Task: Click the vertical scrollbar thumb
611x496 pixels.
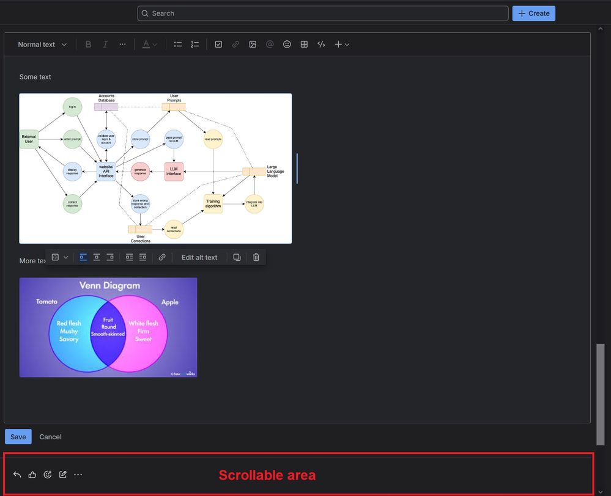Action: pyautogui.click(x=601, y=394)
